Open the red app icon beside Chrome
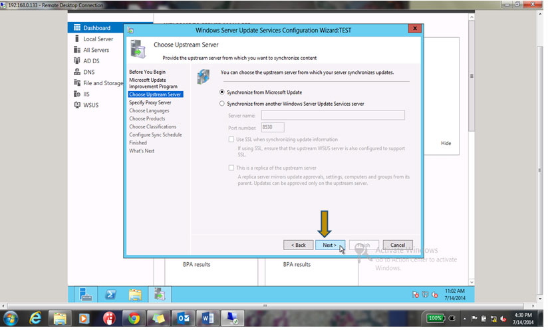 point(109,319)
